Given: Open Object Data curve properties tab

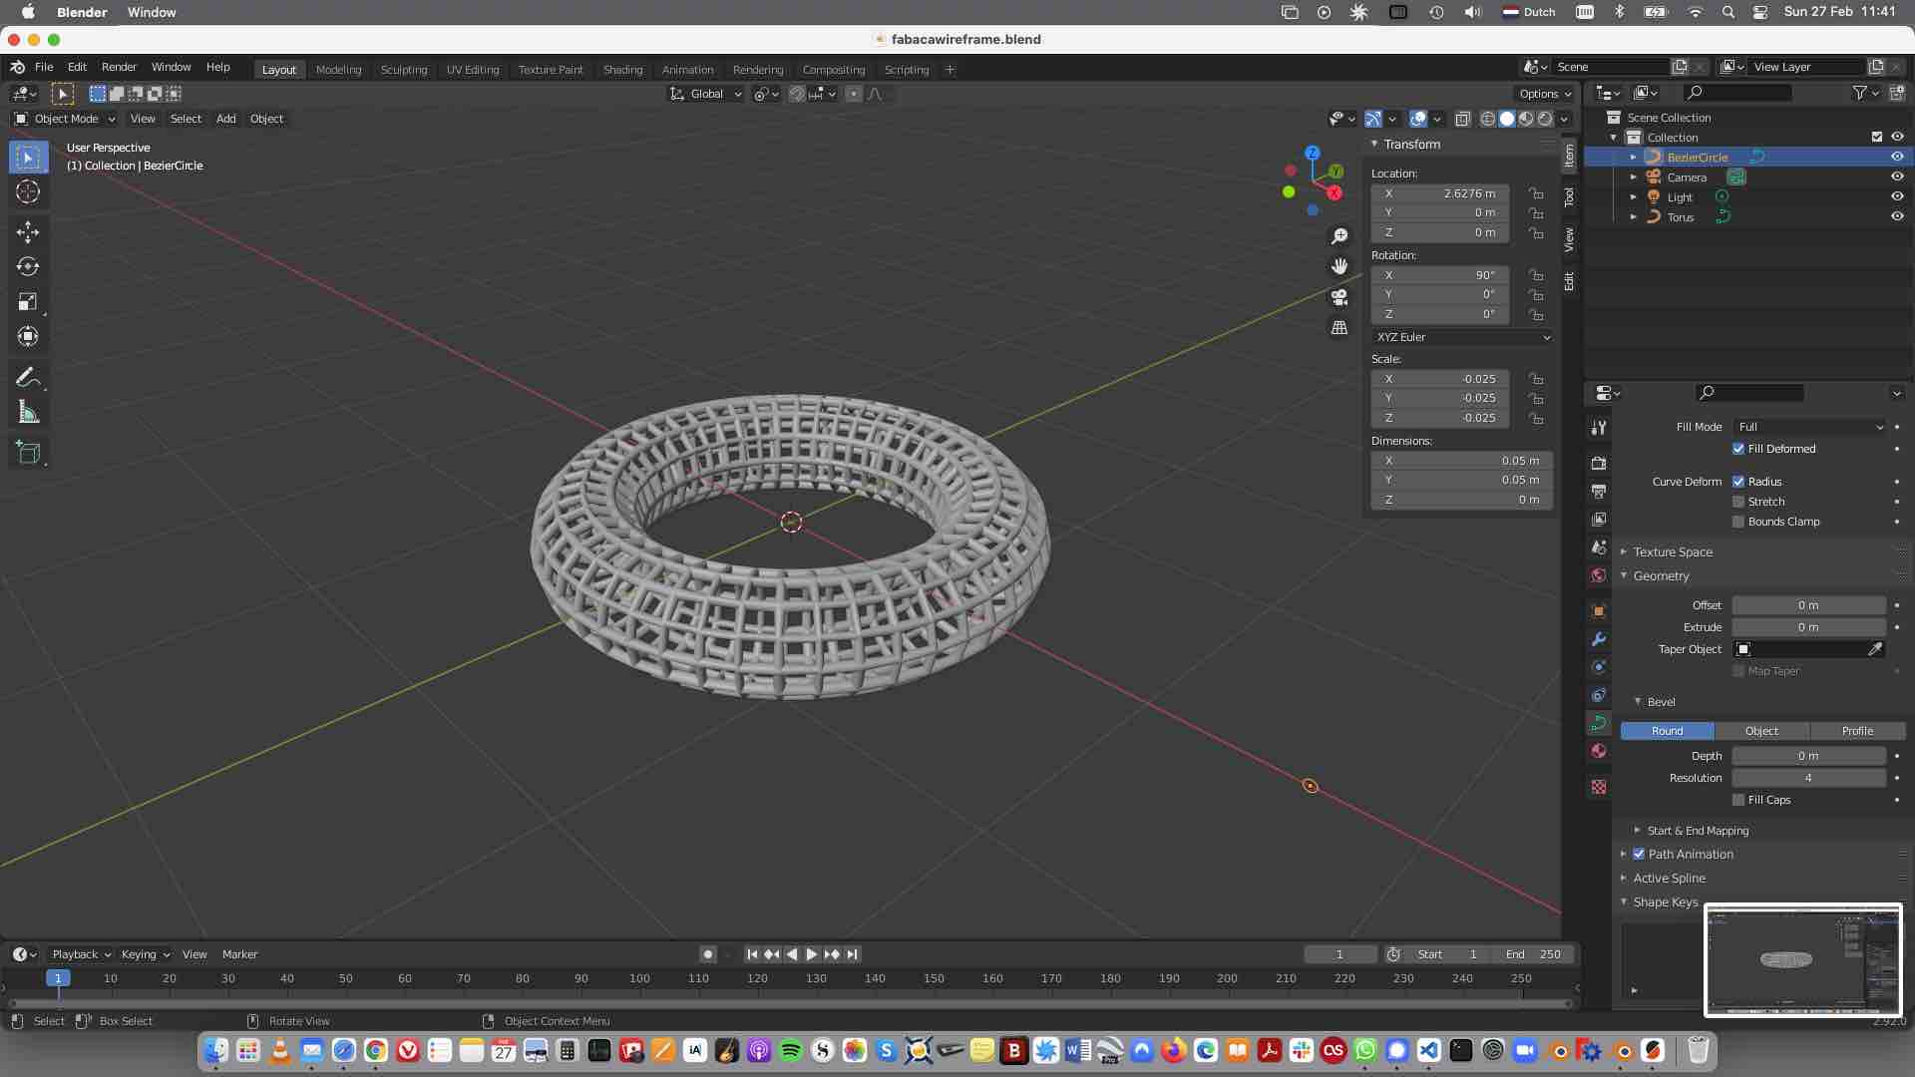Looking at the screenshot, I should [1599, 723].
